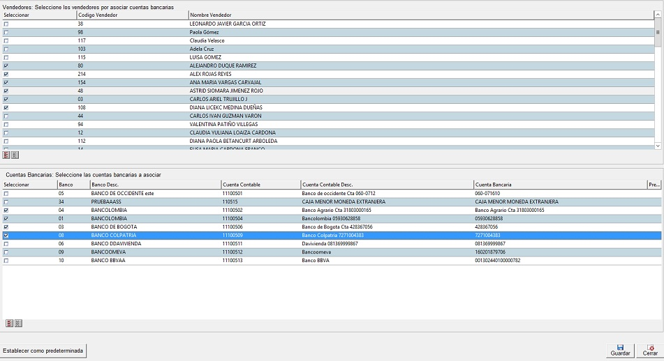Check the box for LEONARDO JAVIER GARCIA ORTIZ
The height and width of the screenshot is (361, 664).
[x=7, y=24]
